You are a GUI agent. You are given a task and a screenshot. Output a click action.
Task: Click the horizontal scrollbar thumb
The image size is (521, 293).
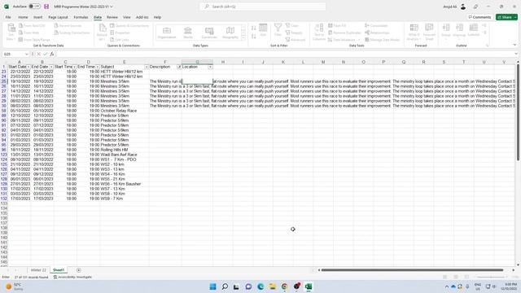click(x=412, y=270)
